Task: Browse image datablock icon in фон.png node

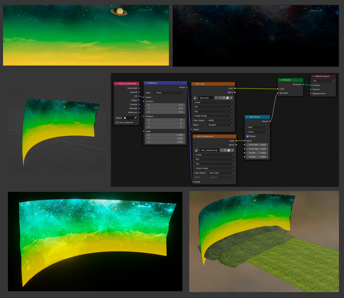Action: (x=195, y=98)
